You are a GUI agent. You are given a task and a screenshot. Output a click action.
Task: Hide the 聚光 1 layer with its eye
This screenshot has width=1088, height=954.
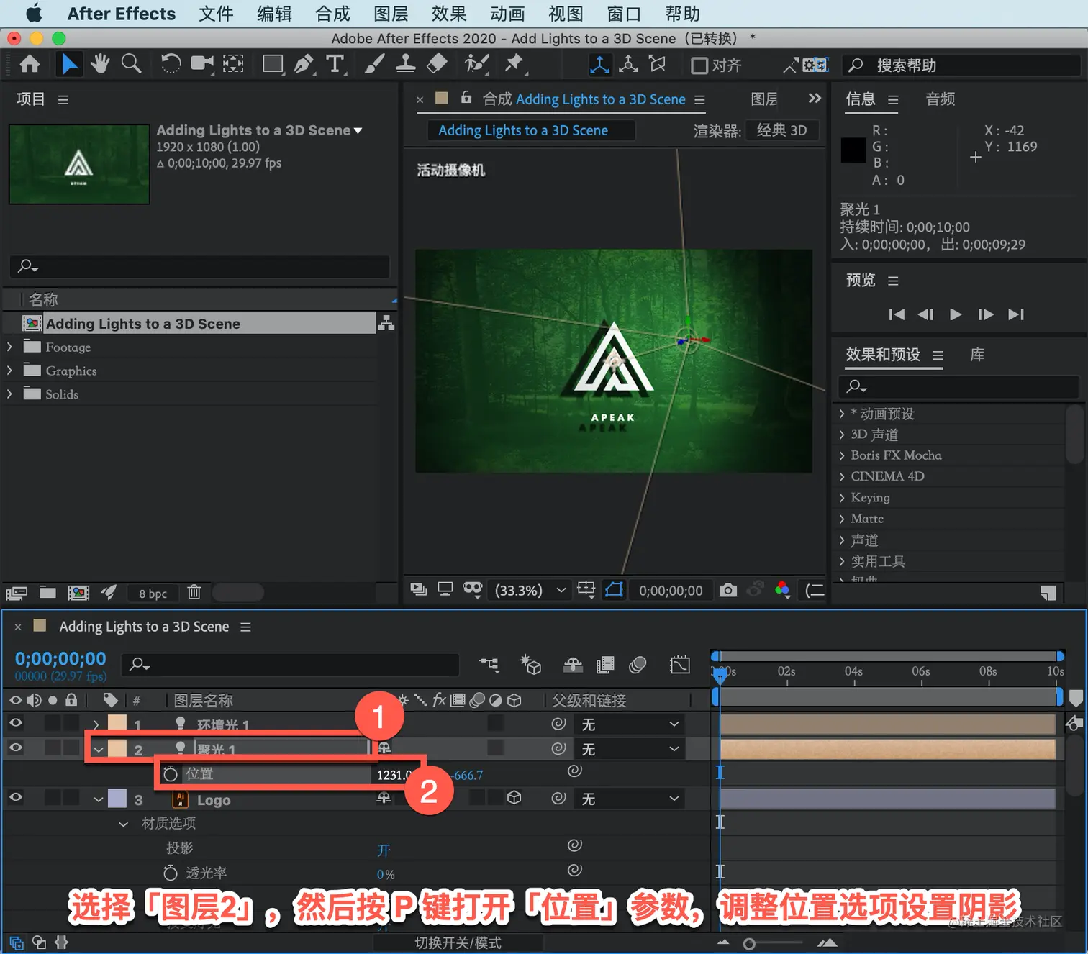[15, 748]
